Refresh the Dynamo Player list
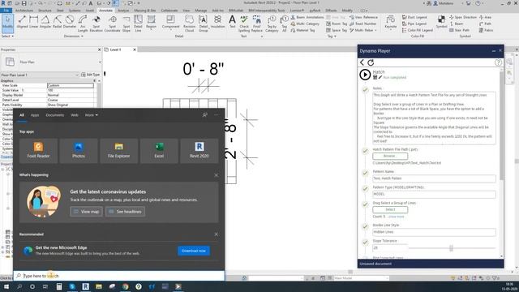 tap(371, 62)
